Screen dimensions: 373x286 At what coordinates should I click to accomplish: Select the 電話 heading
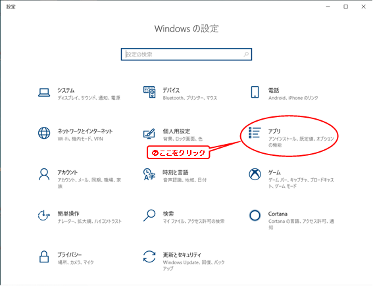[x=274, y=90]
